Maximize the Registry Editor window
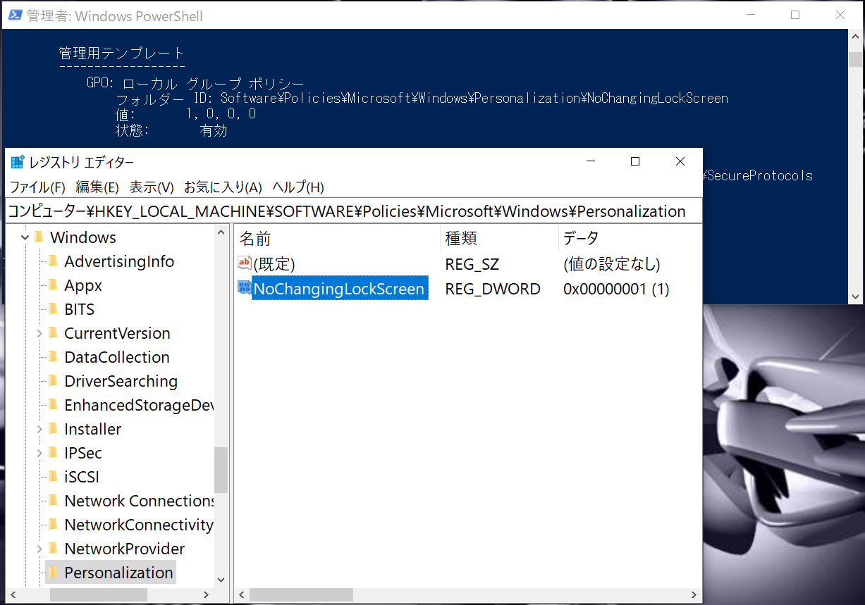This screenshot has height=605, width=865. [x=635, y=161]
